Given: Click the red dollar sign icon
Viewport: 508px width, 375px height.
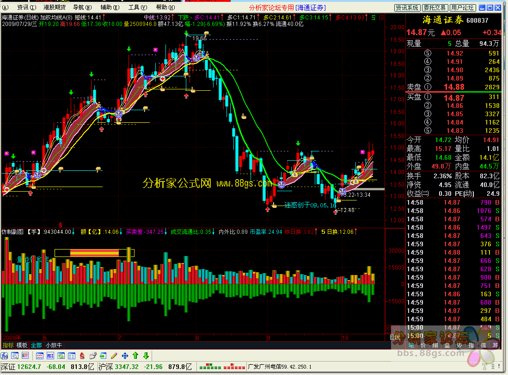Looking at the screenshot, I should coord(82,356).
